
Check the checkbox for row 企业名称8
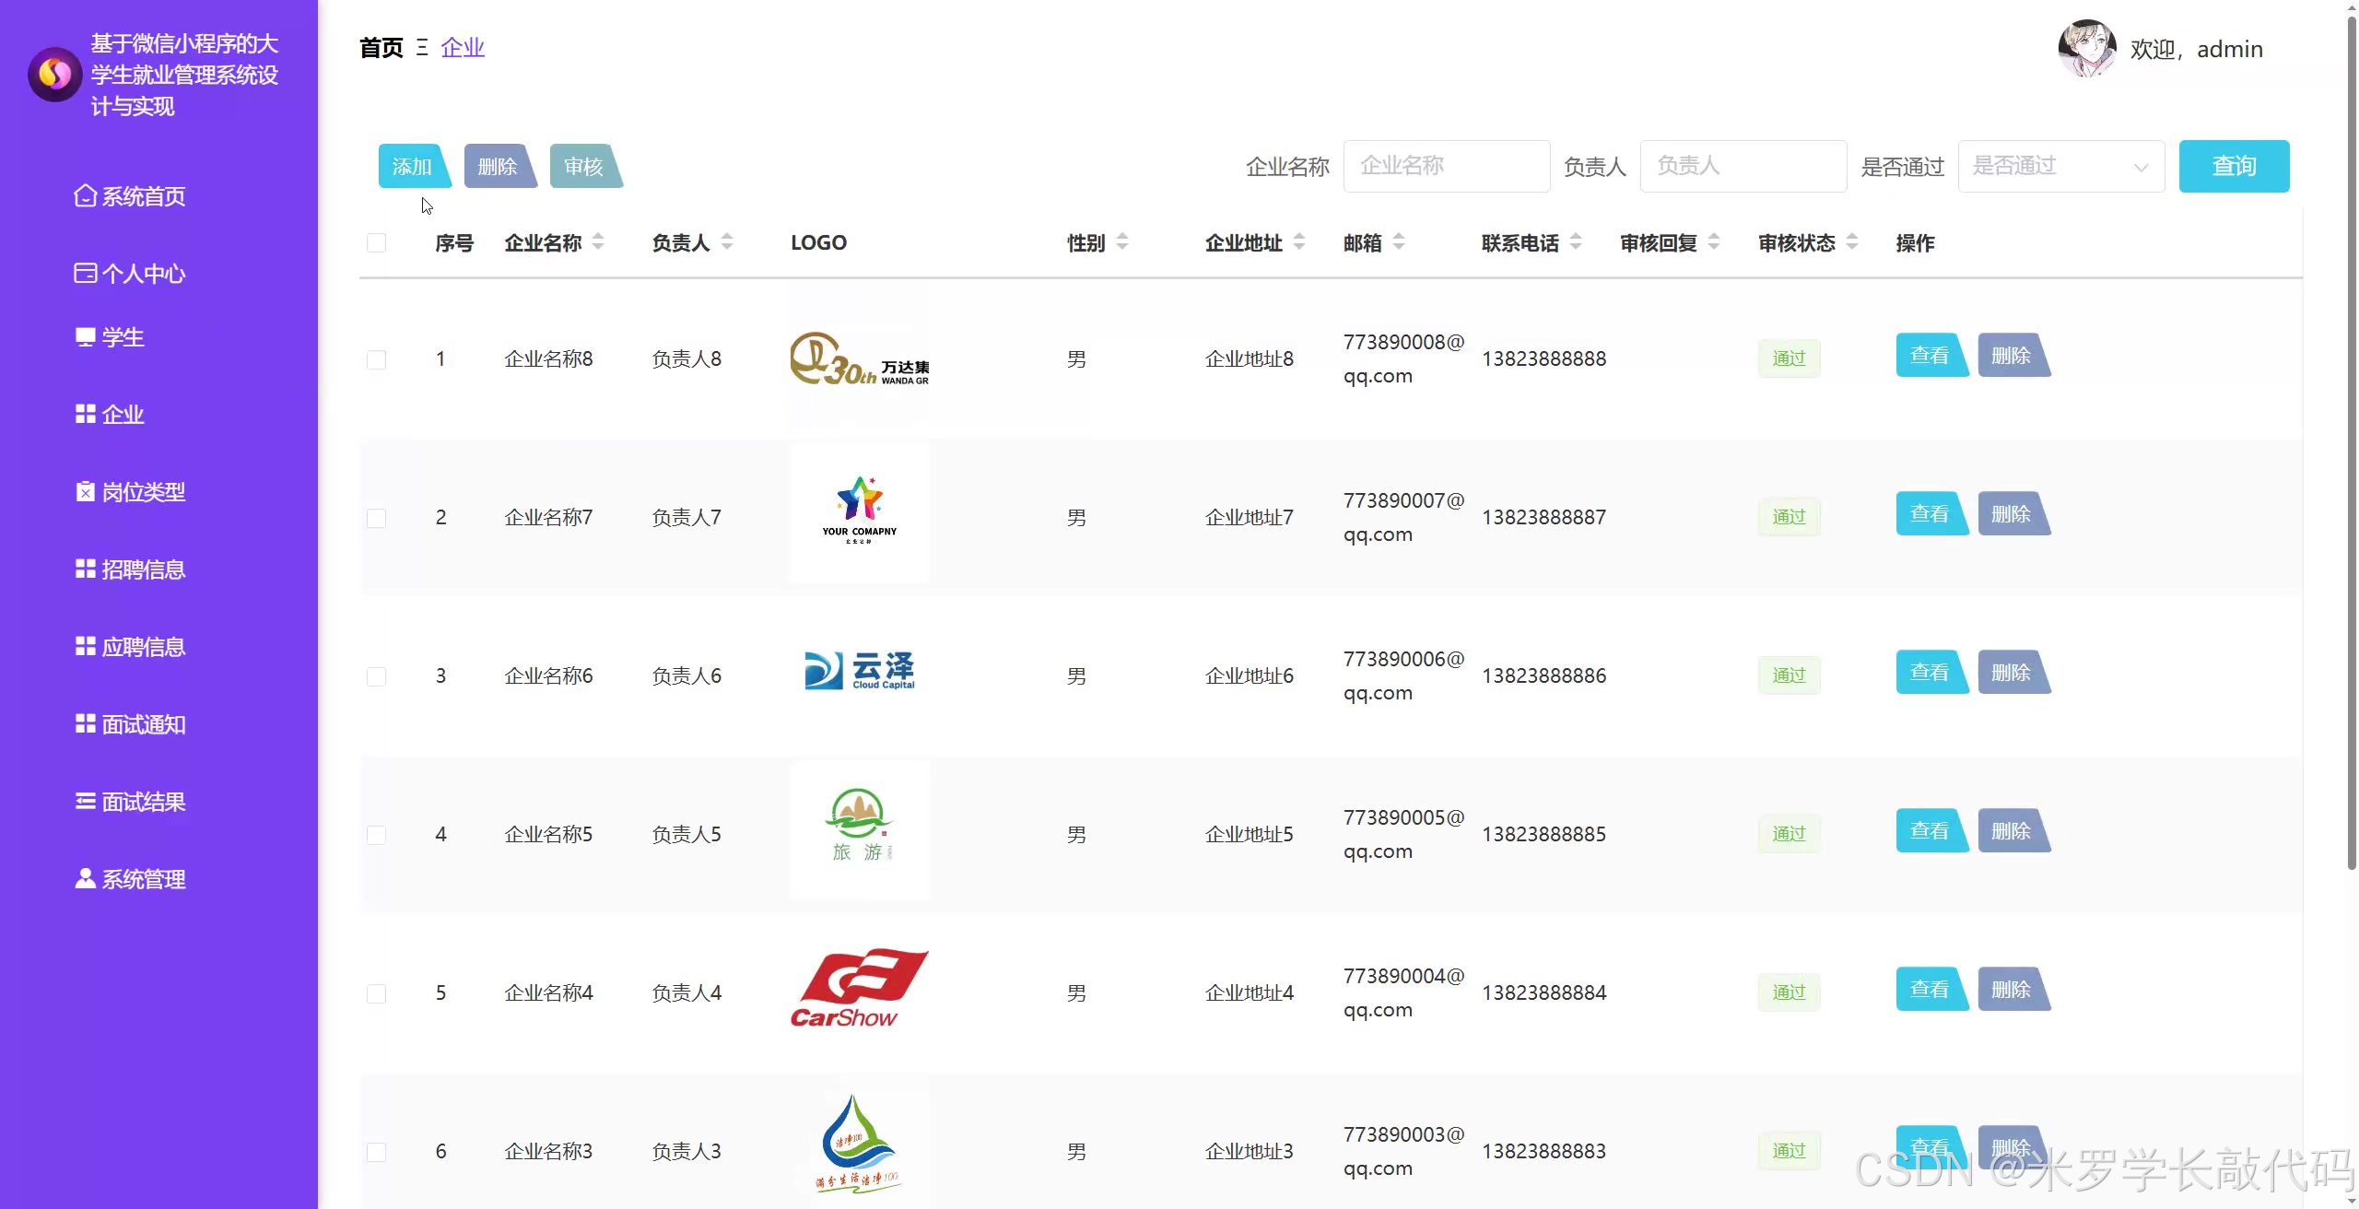pyautogui.click(x=376, y=359)
